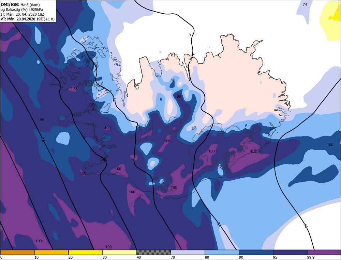Viewport: 341px width, 260px height.
Task: Click the orange 10–20 legend swatch
Action: 51,252
